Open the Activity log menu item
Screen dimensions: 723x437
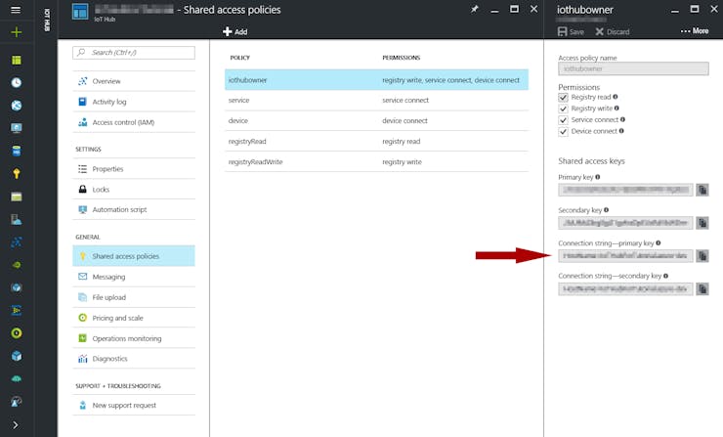pyautogui.click(x=134, y=102)
